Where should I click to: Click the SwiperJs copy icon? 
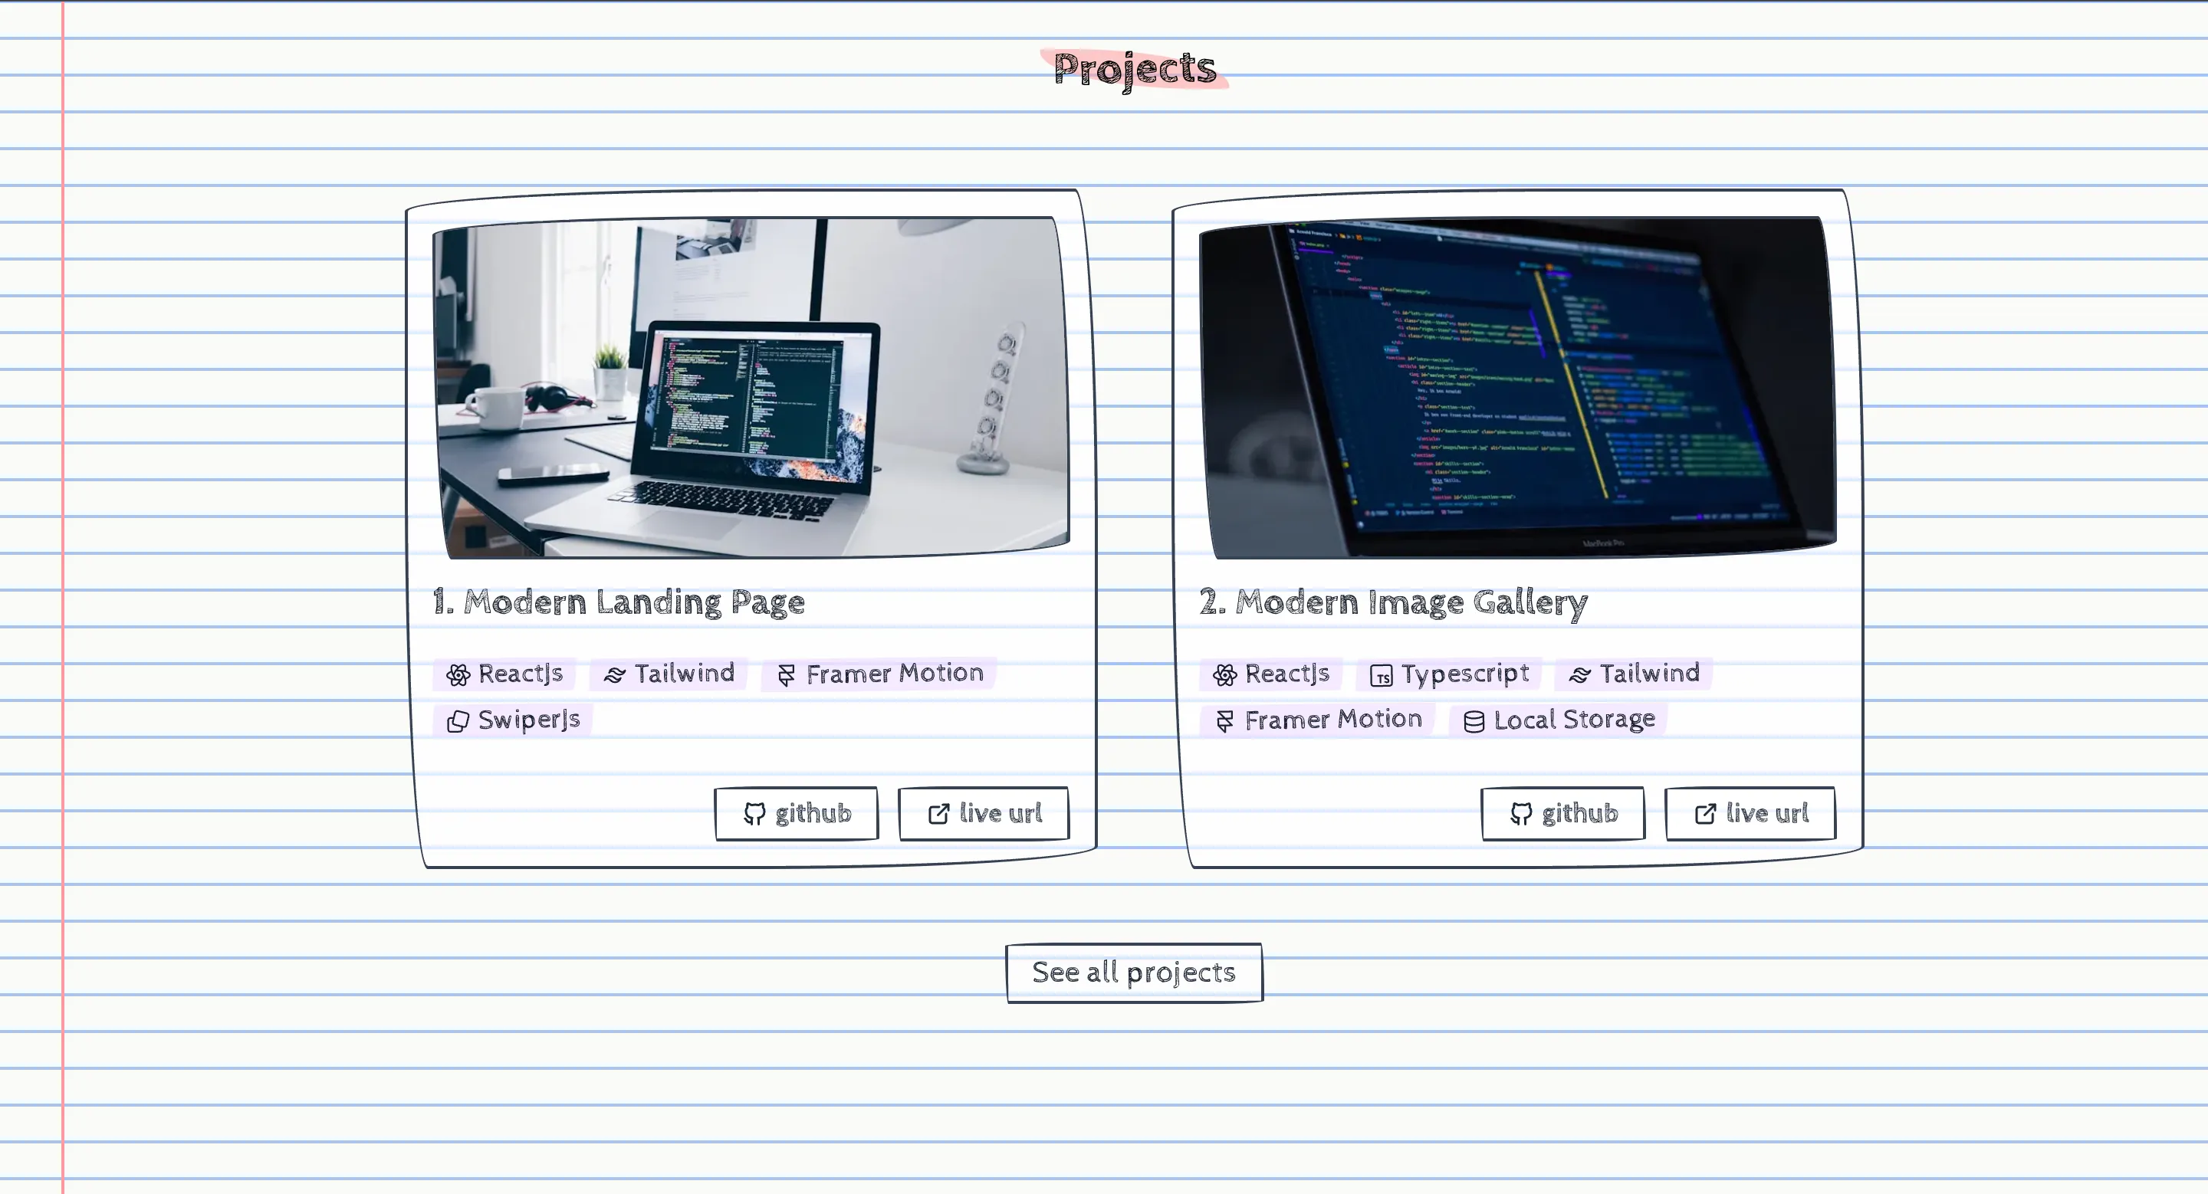458,721
